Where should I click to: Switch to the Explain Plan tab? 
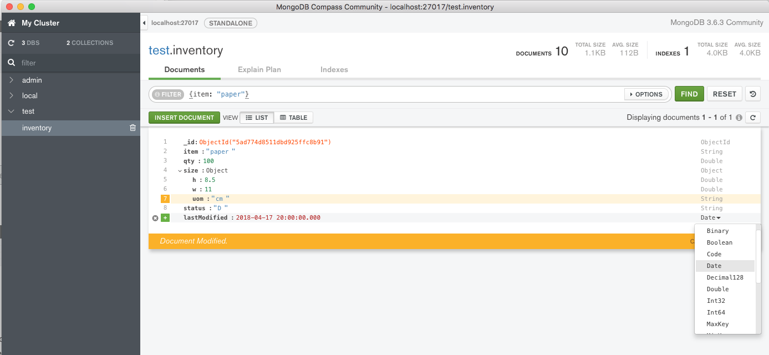[x=259, y=69]
